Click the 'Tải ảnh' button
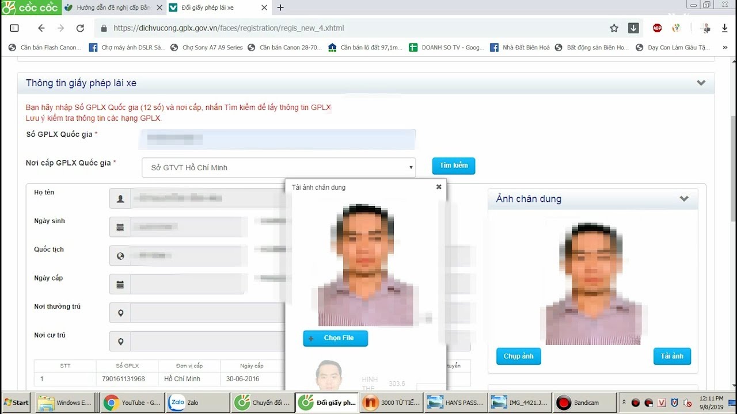Image resolution: width=737 pixels, height=414 pixels. 672,356
